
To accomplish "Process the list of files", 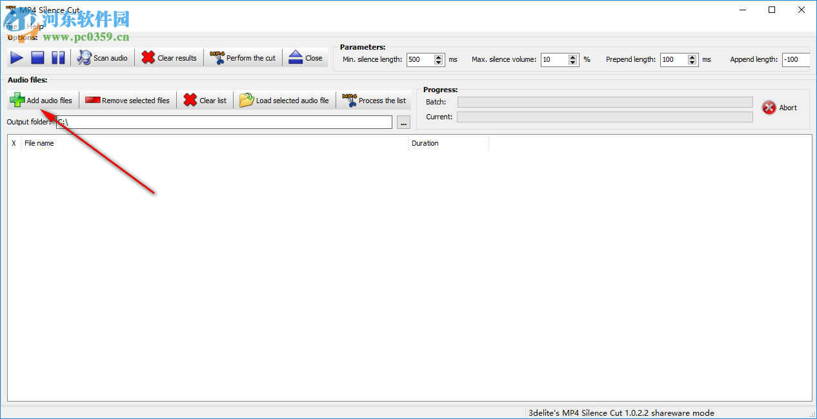I will click(374, 101).
